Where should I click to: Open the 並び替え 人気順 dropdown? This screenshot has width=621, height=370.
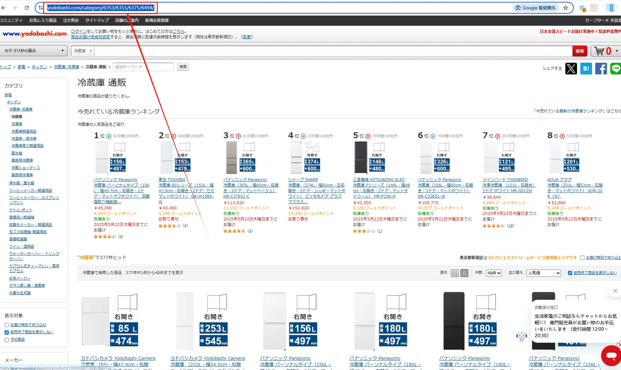click(x=543, y=273)
